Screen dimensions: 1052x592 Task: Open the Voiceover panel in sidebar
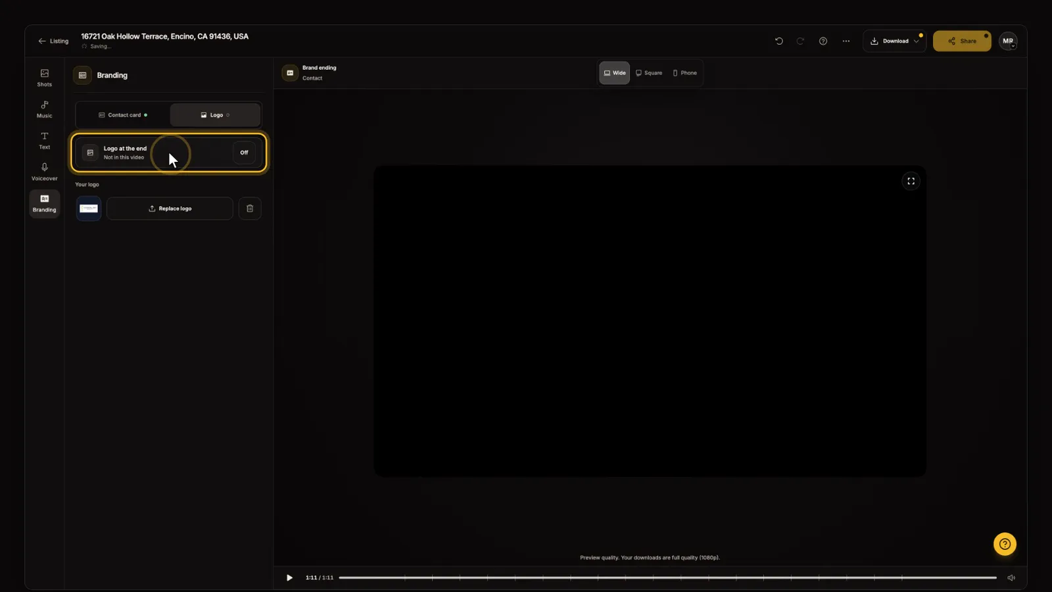44,172
